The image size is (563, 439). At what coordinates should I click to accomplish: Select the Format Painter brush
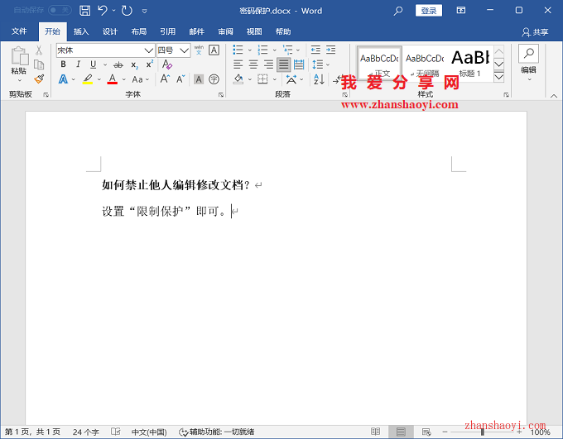click(x=39, y=79)
